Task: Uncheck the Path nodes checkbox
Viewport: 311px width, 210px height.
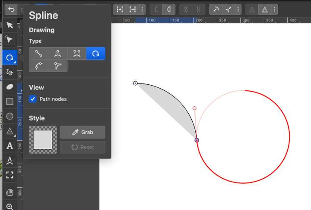Action: point(33,99)
